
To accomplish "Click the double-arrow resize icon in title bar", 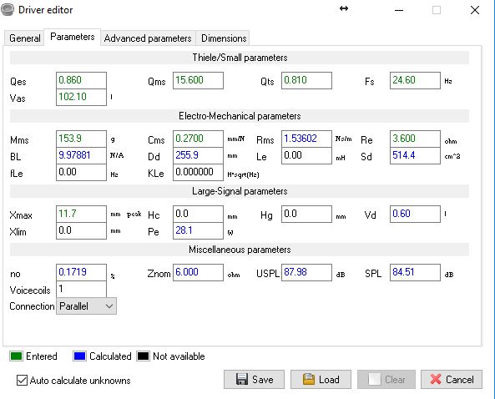I will tap(344, 8).
